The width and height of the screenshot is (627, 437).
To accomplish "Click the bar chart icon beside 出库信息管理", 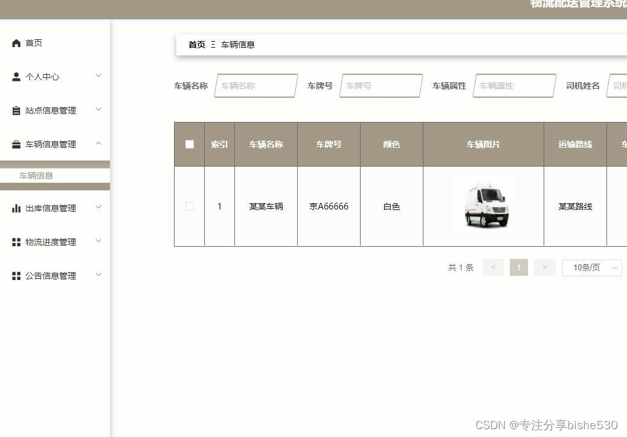I will (x=16, y=208).
